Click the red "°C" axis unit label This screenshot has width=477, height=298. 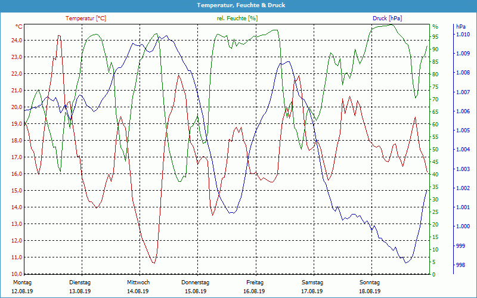18,27
